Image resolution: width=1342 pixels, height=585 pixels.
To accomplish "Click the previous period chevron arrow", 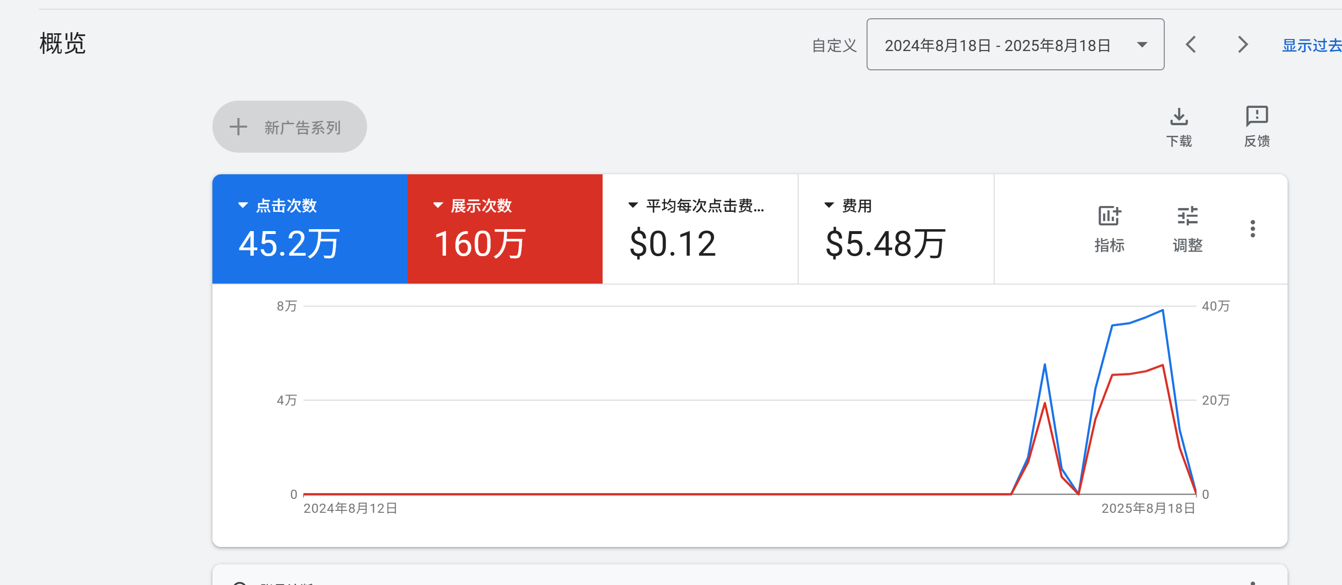I will click(1190, 45).
